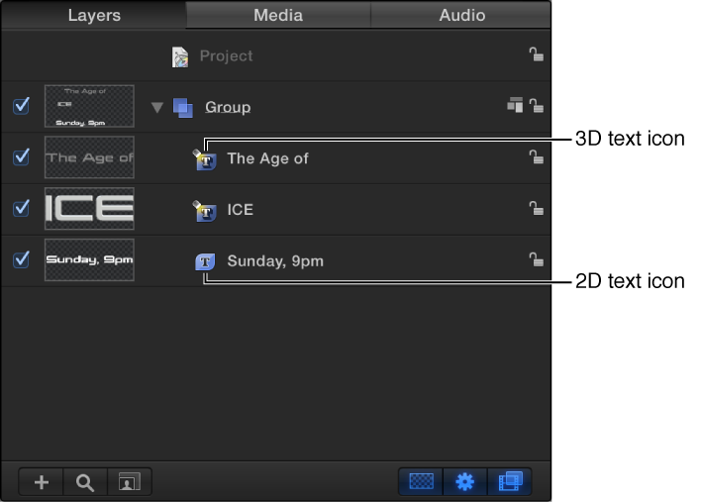Collapse the Group disclosure triangle
The height and width of the screenshot is (503, 701).
[156, 107]
